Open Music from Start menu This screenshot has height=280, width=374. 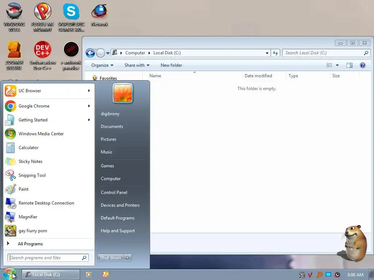point(107,152)
